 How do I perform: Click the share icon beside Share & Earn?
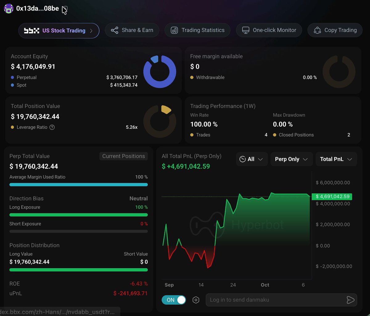click(114, 30)
